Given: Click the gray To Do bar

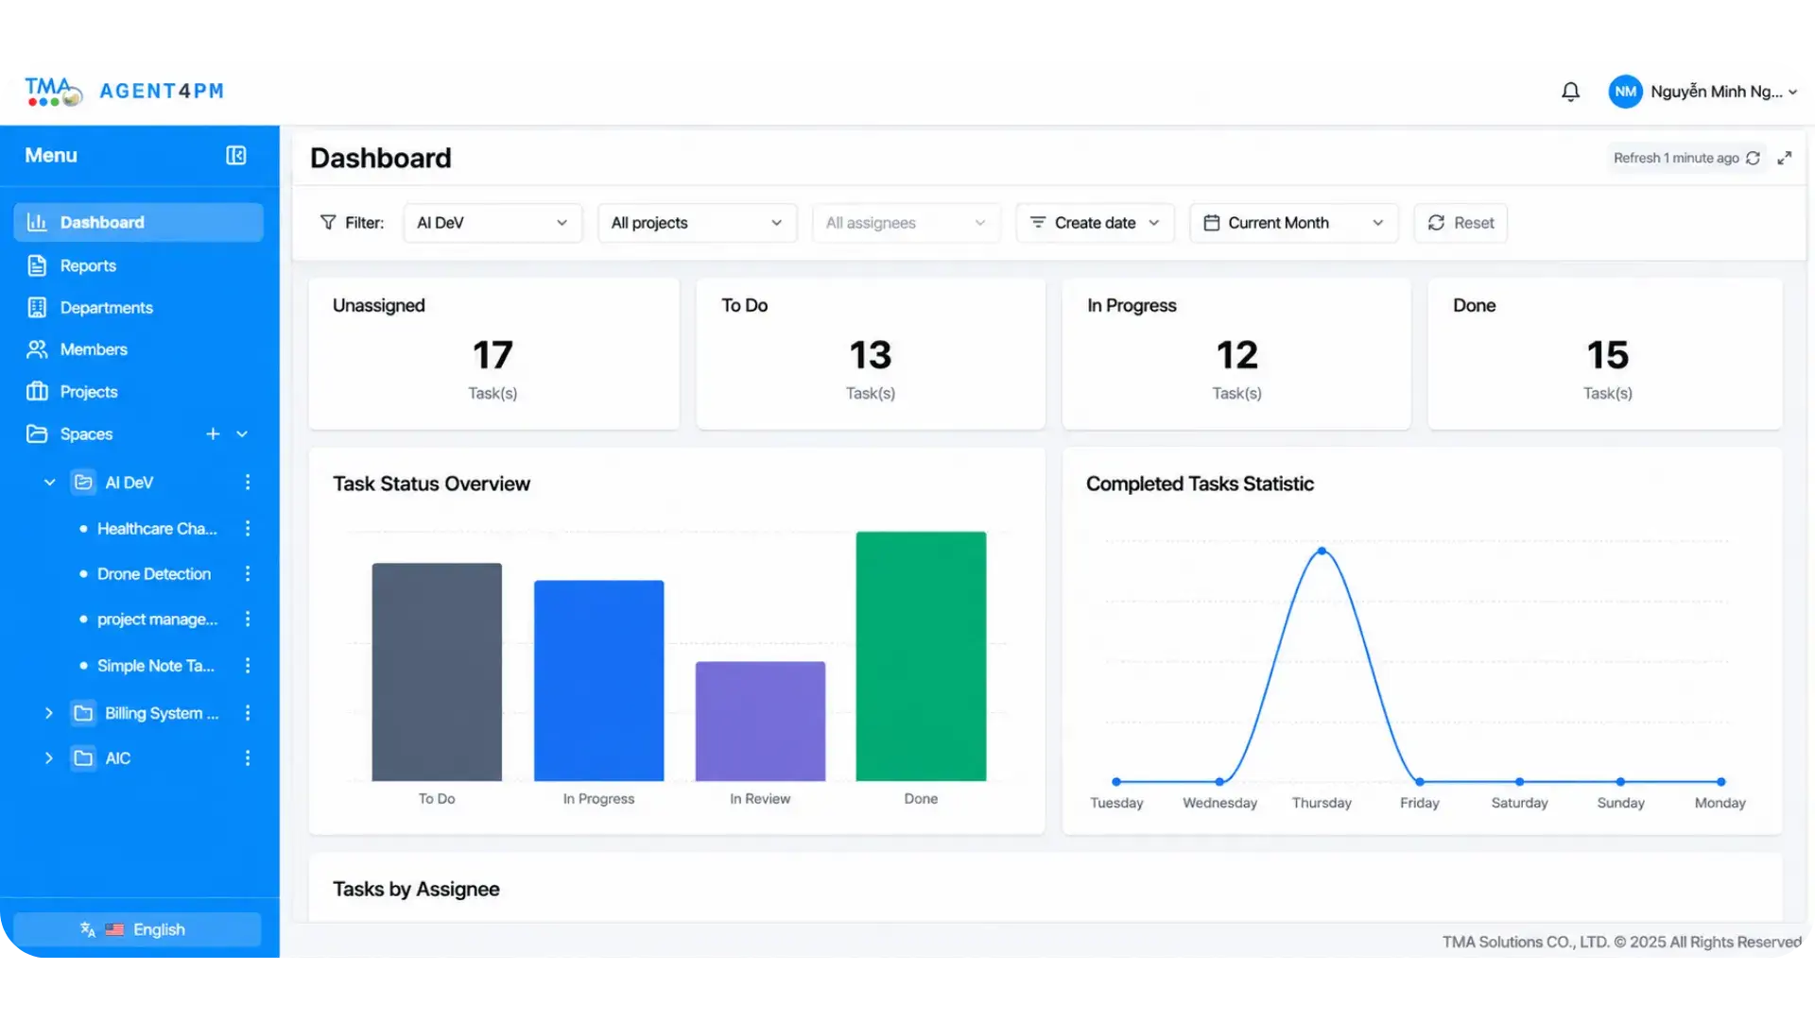Looking at the screenshot, I should (x=437, y=672).
